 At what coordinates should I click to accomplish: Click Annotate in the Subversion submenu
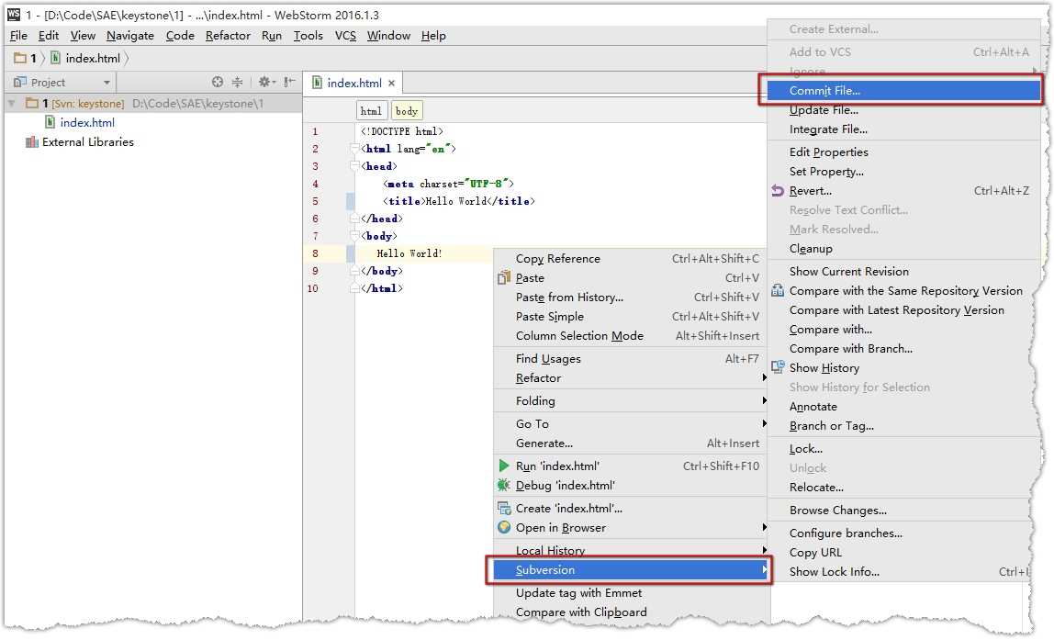point(903,406)
